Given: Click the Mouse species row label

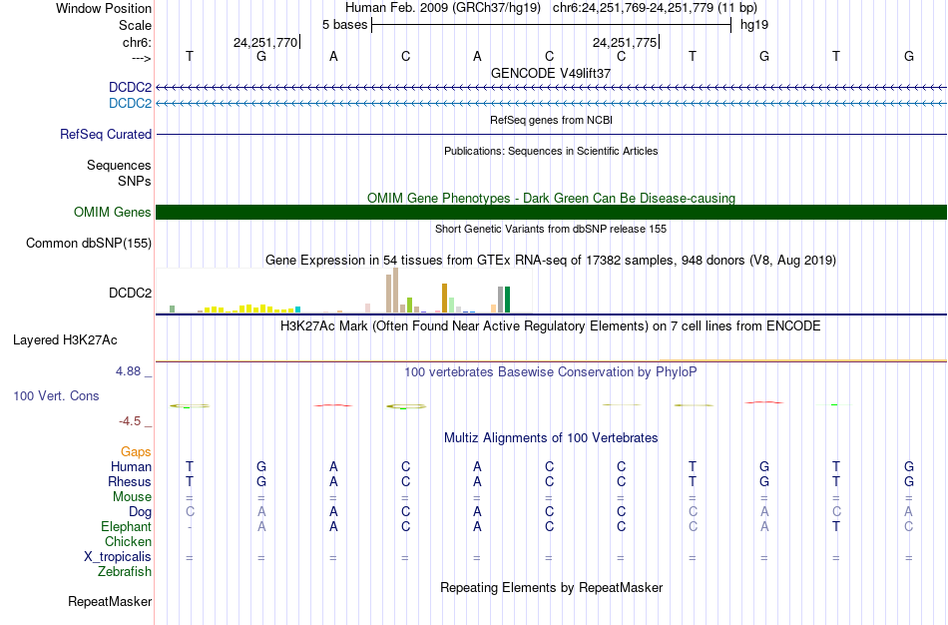Looking at the screenshot, I should (132, 497).
